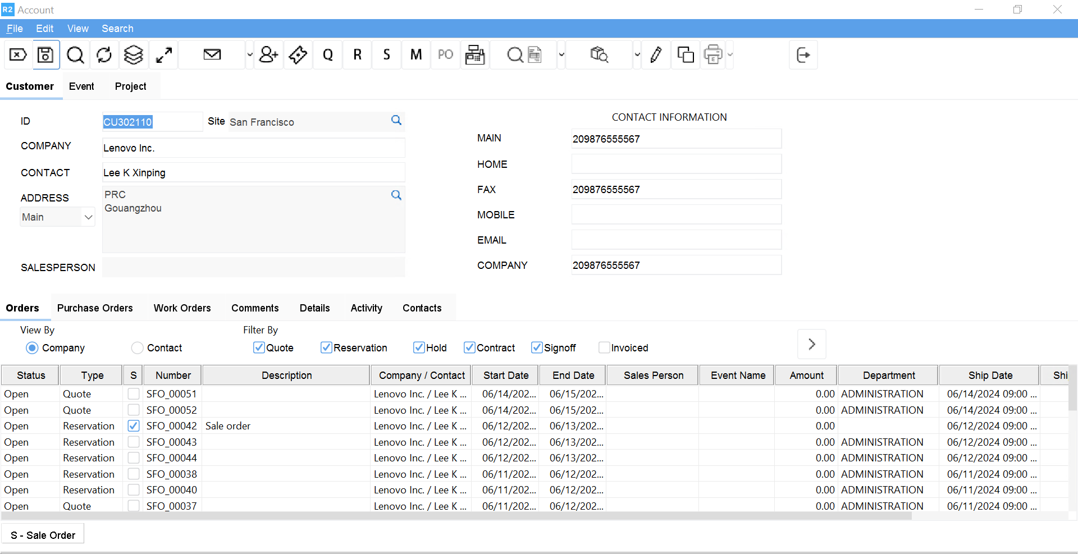Click the Refresh arrows toolbar icon
The height and width of the screenshot is (554, 1078).
click(104, 55)
